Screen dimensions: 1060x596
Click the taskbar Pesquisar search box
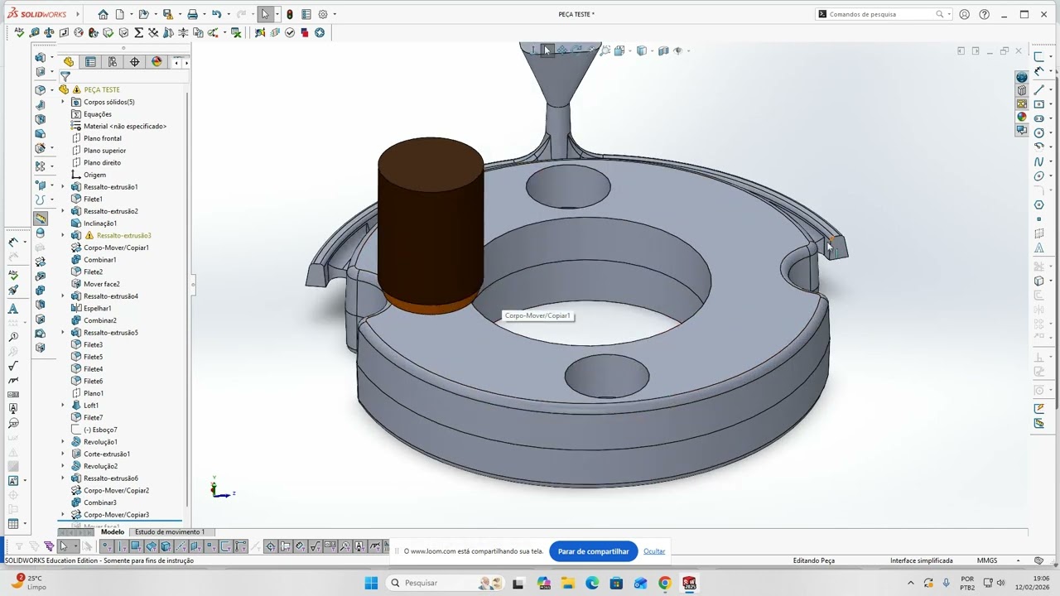(x=446, y=583)
